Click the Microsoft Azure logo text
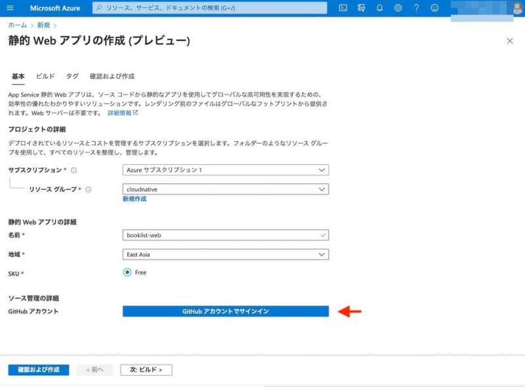525x387 pixels. pos(55,8)
